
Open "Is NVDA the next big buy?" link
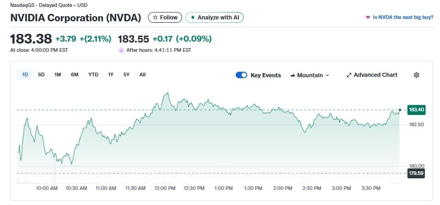click(403, 18)
